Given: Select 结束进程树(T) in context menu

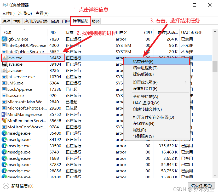Looking at the screenshot, I should [145, 68].
